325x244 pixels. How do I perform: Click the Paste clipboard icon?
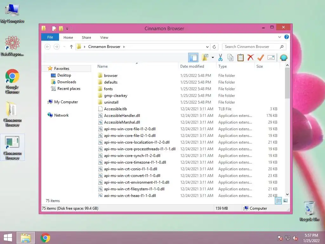tap(241, 58)
